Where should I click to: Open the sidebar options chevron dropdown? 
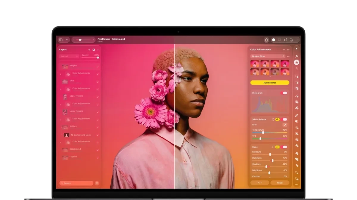click(x=67, y=40)
